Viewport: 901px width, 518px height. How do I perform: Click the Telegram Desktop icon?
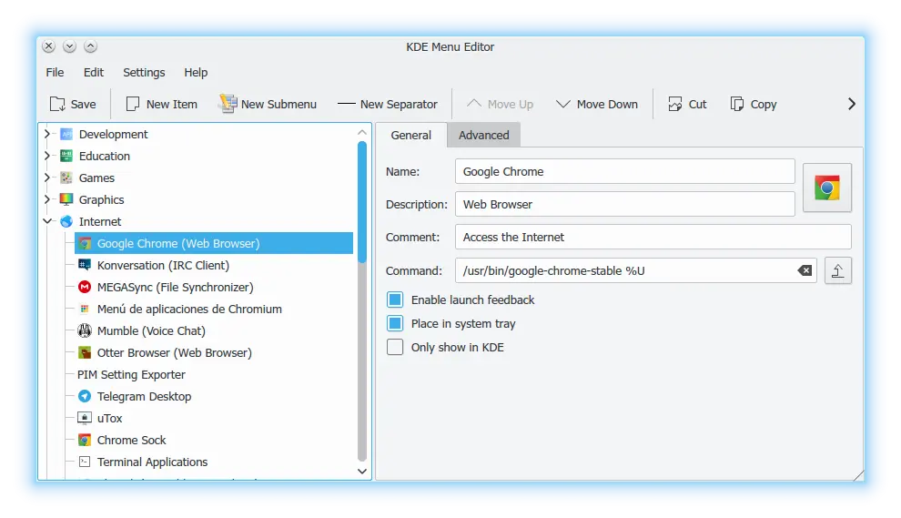tap(85, 396)
